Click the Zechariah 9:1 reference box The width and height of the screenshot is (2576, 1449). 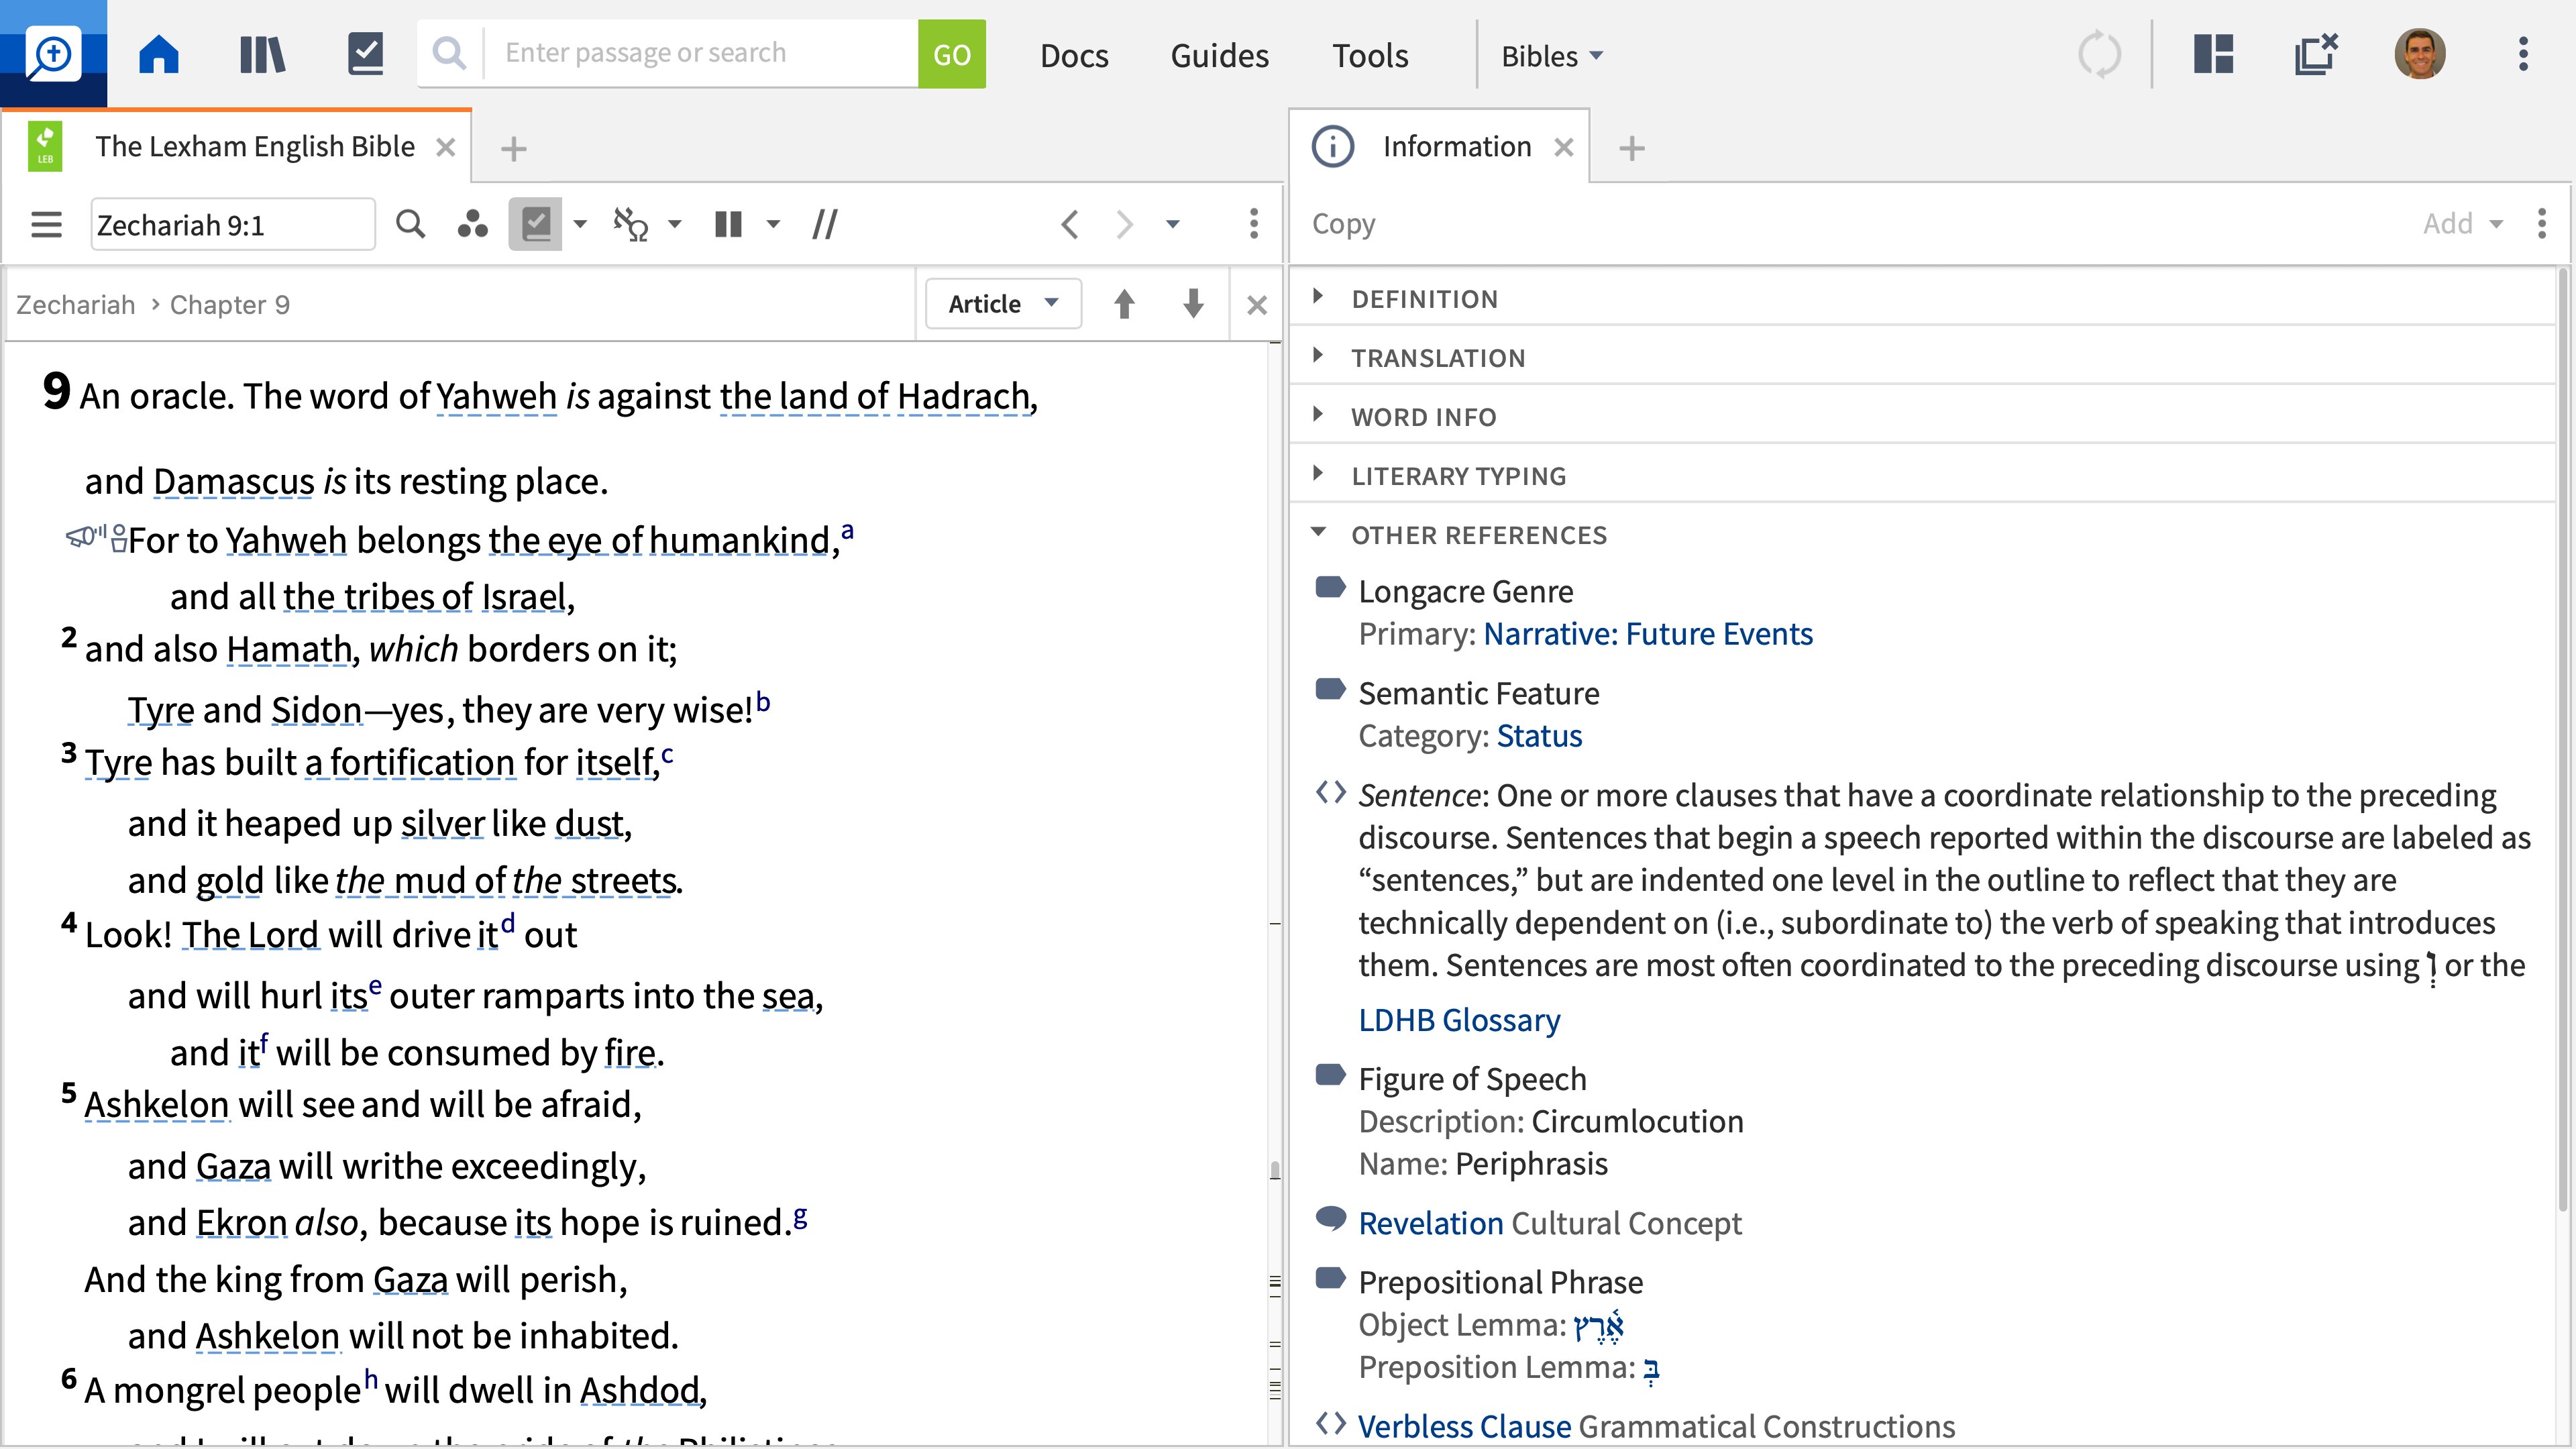233,225
